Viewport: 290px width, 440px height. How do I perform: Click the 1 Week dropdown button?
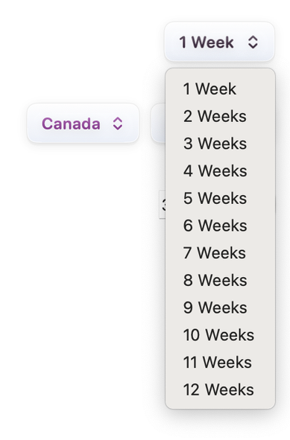[219, 42]
